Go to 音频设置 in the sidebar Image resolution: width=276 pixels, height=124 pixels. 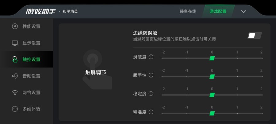pyautogui.click(x=31, y=76)
